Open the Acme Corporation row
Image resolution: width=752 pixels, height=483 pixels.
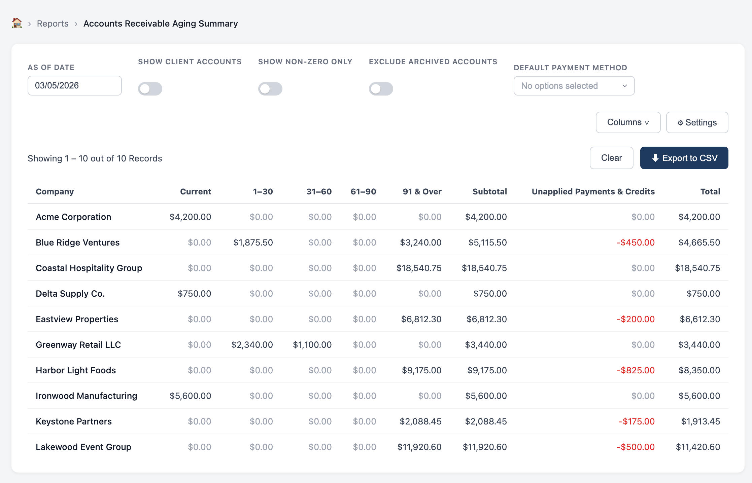tap(73, 217)
